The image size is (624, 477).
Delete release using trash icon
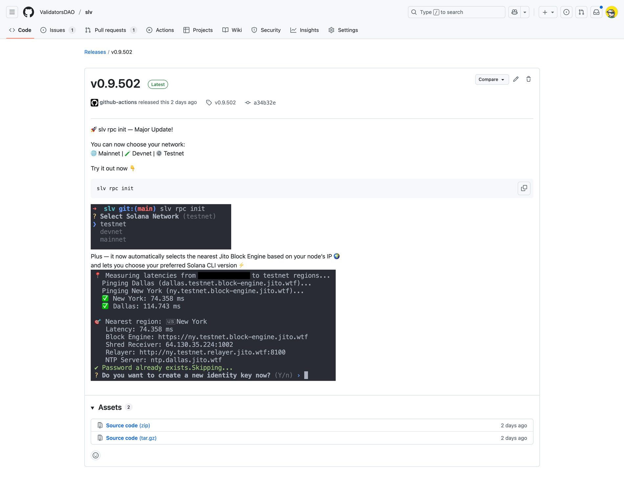coord(528,79)
